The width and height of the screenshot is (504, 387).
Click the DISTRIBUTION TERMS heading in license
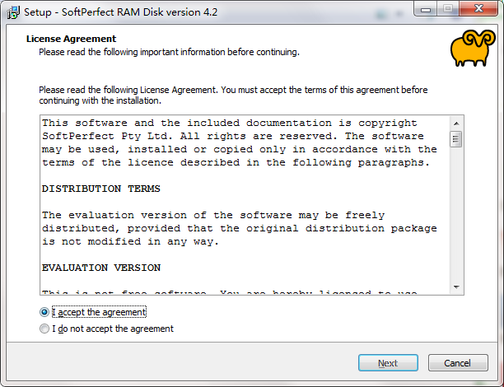tap(101, 189)
